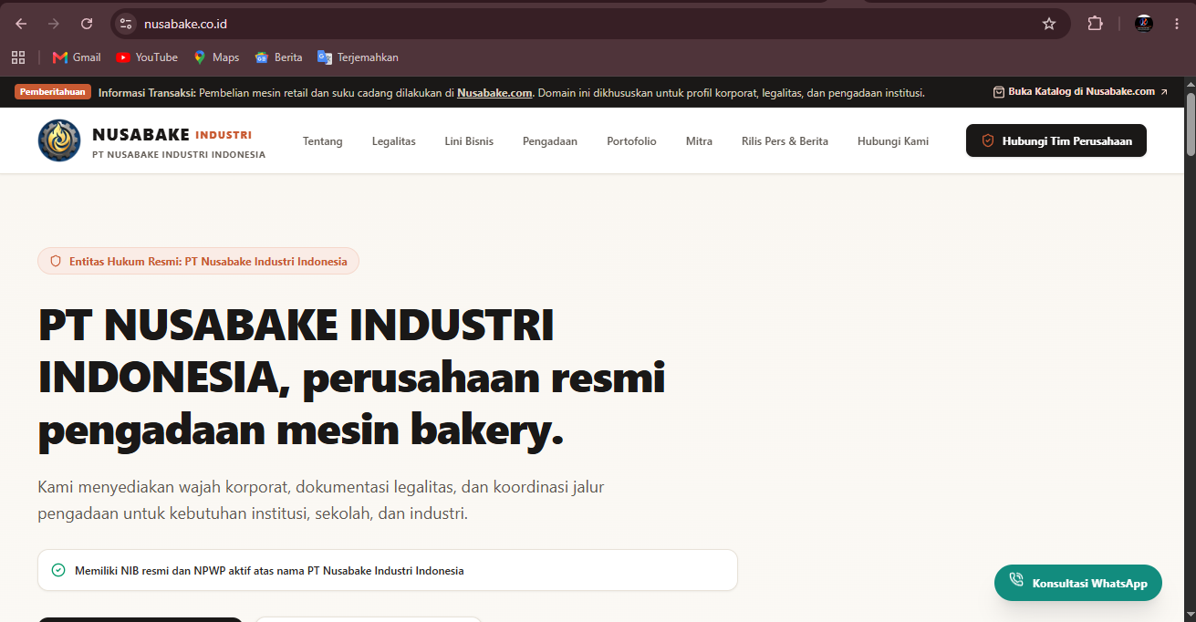Open the Legalitas menu item

click(x=394, y=141)
